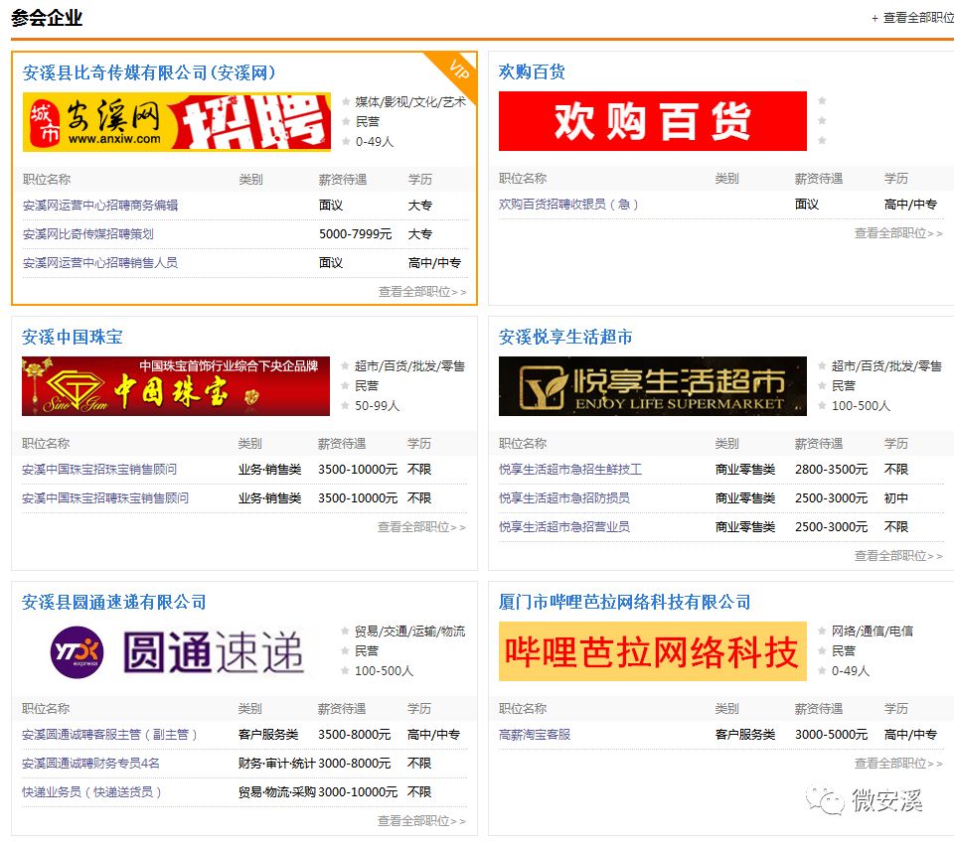View all positions in the 悦享生活超市 card

click(x=898, y=555)
